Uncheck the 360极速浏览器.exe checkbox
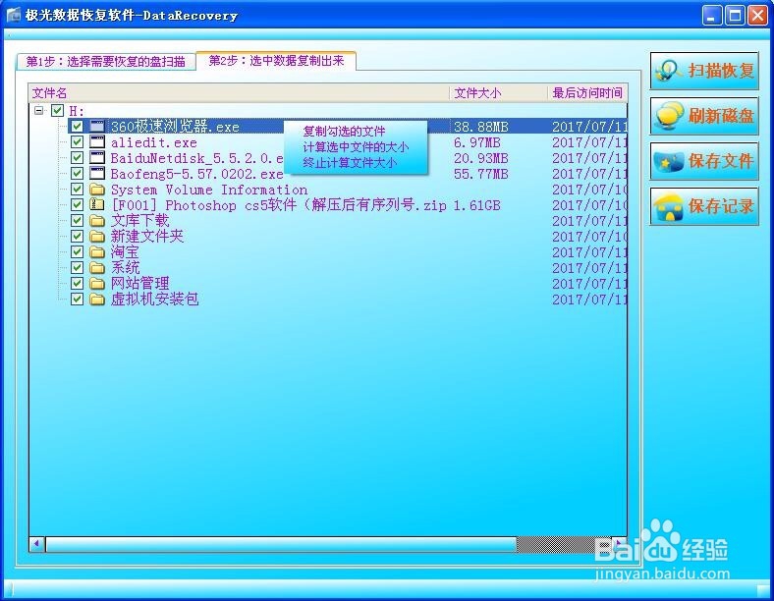Image resolution: width=774 pixels, height=601 pixels. pyautogui.click(x=77, y=127)
